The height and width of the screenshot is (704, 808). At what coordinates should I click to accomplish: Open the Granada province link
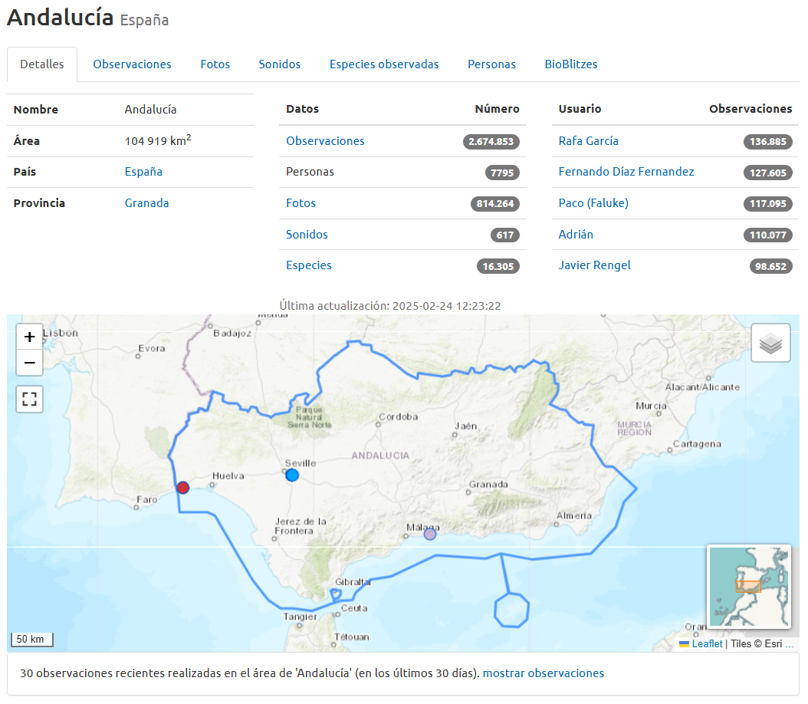click(146, 203)
